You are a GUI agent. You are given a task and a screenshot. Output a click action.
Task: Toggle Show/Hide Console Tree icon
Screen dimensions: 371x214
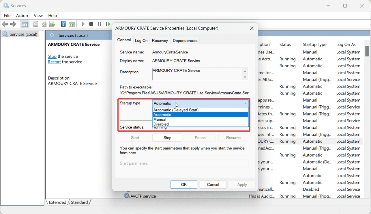coord(25,24)
